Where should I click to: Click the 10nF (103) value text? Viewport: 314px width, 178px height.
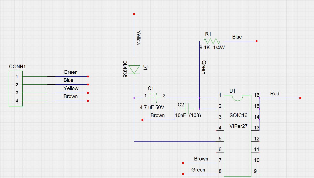pos(188,116)
